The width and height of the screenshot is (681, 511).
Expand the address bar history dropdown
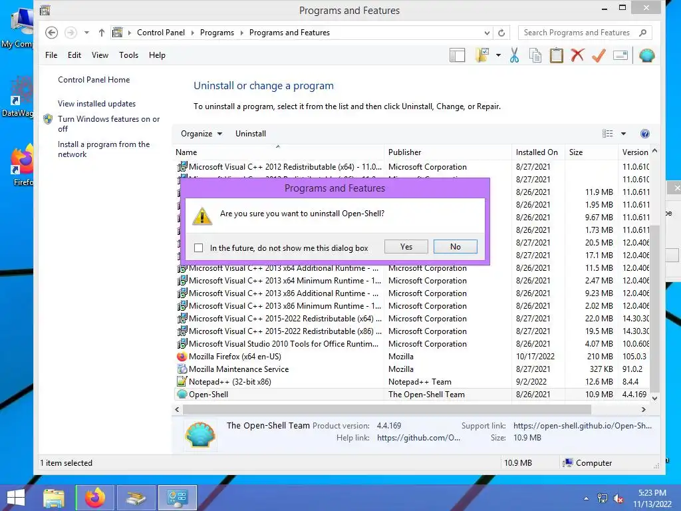coord(487,33)
